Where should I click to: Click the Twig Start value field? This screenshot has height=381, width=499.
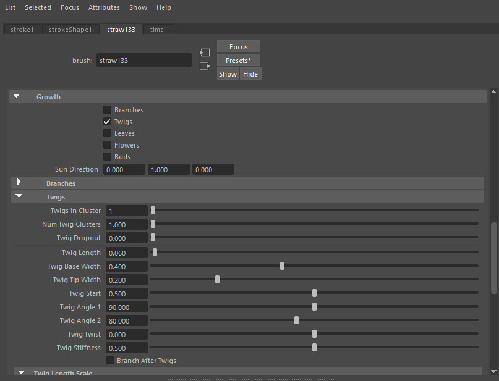tap(127, 293)
